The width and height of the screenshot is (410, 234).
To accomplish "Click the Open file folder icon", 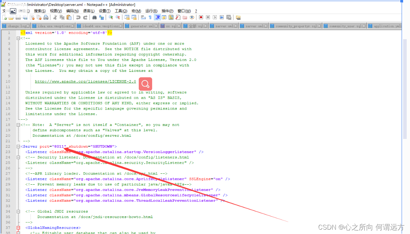I will [x=11, y=17].
